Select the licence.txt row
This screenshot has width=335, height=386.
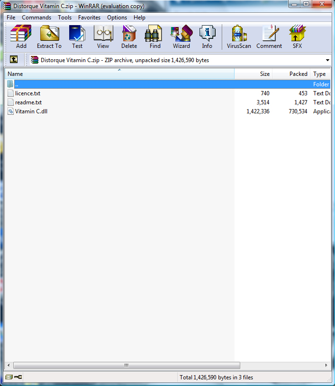168,93
